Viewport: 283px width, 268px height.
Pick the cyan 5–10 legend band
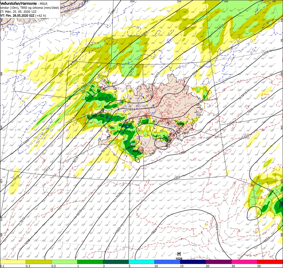click(x=141, y=262)
